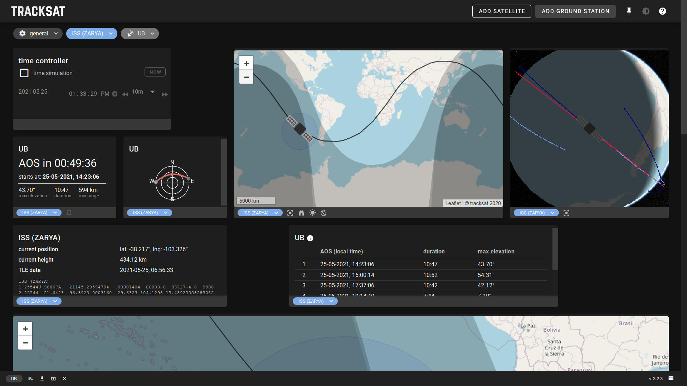Image resolution: width=687 pixels, height=386 pixels.
Task: Select the UB tab in bottom bar
Action: [x=14, y=378]
